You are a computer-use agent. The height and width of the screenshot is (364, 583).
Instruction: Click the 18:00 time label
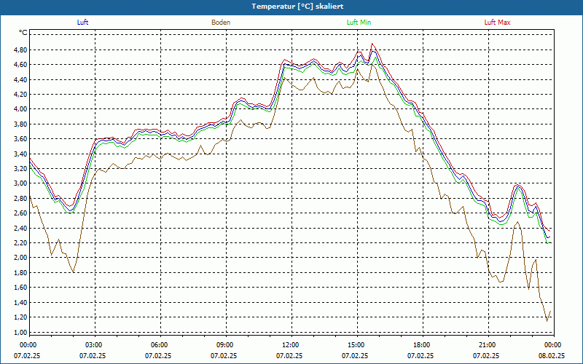[x=422, y=345]
